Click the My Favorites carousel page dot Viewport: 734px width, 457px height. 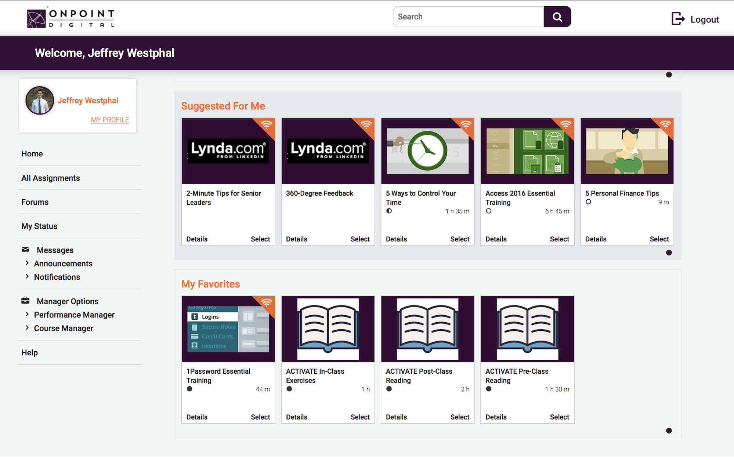pyautogui.click(x=669, y=431)
